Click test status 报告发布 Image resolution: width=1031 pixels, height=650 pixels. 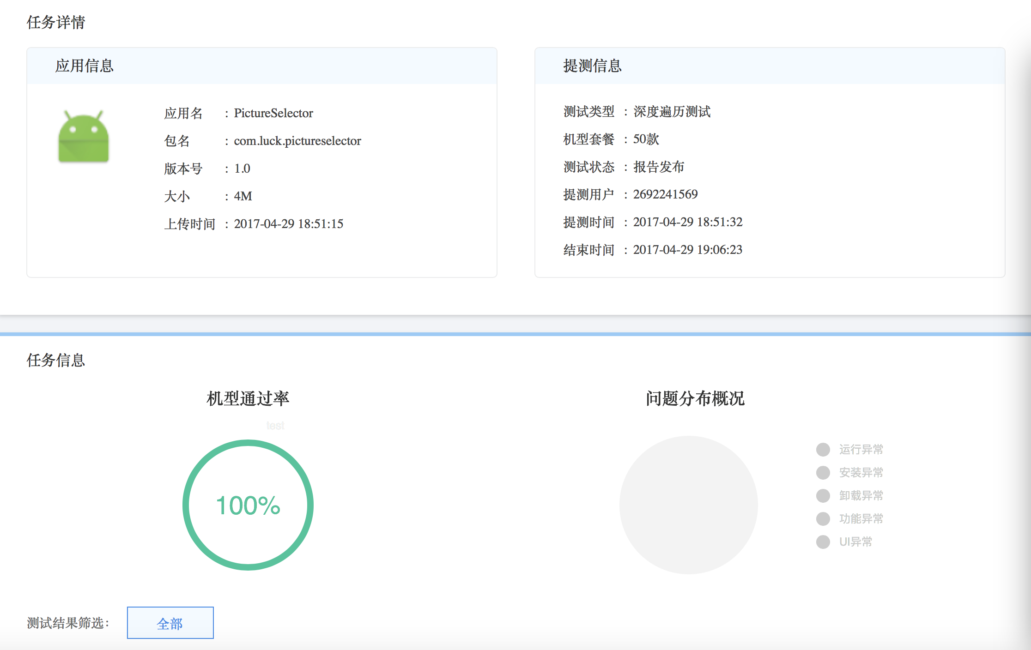point(659,167)
